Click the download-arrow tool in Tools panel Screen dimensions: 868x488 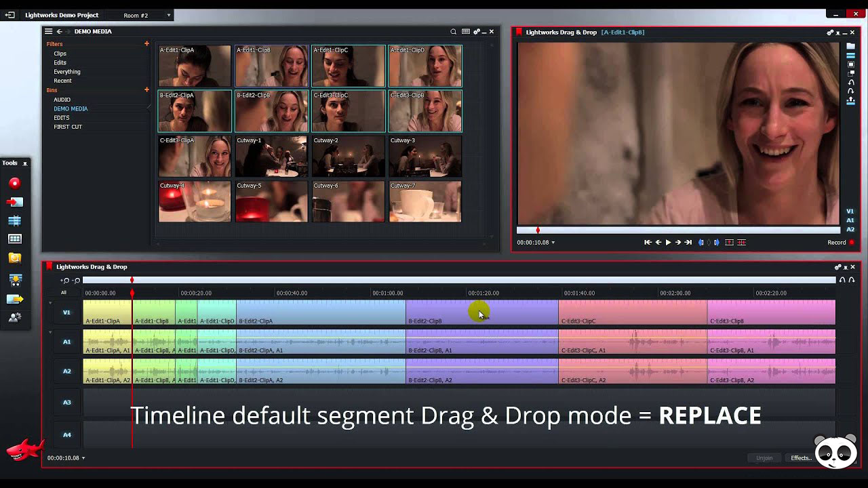15,280
